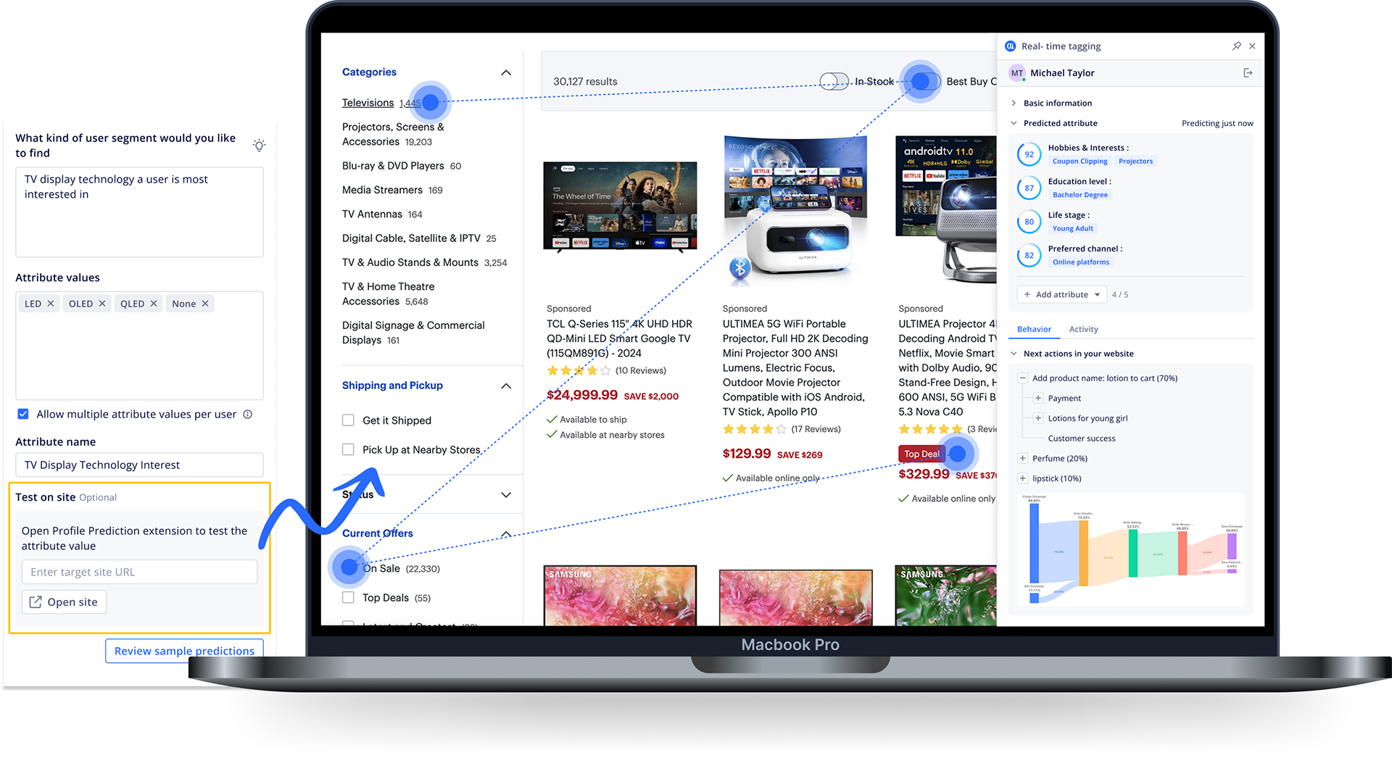Click the Bachelor Degree tag
The height and width of the screenshot is (758, 1392).
pyautogui.click(x=1080, y=195)
